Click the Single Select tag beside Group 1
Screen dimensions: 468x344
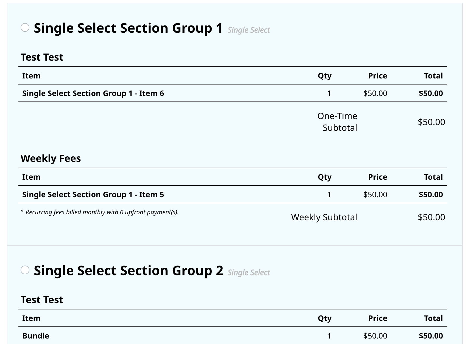pos(249,30)
